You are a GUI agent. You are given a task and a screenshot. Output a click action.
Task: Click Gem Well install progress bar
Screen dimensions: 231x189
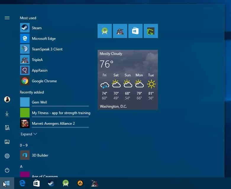tap(60, 106)
